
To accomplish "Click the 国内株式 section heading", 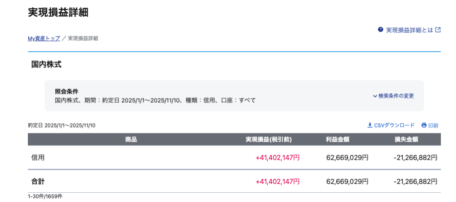I will [x=46, y=64].
